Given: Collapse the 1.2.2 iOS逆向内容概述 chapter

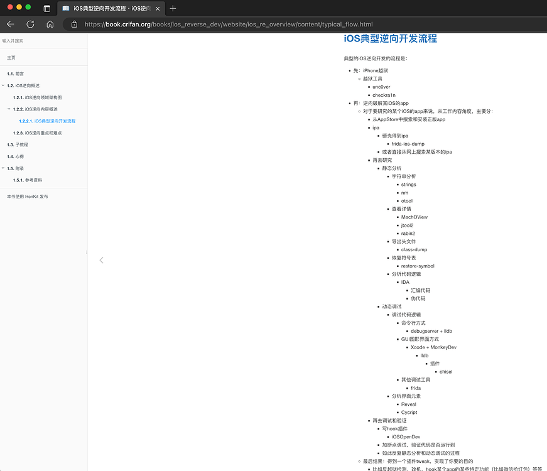Looking at the screenshot, I should coord(9,109).
